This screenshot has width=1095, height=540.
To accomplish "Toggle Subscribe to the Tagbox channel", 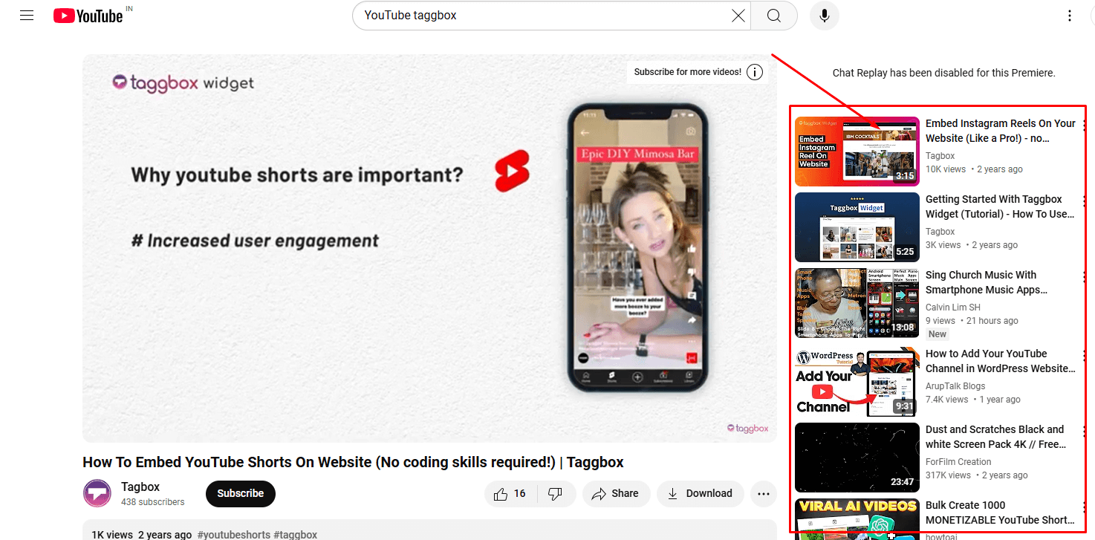I will coord(240,493).
